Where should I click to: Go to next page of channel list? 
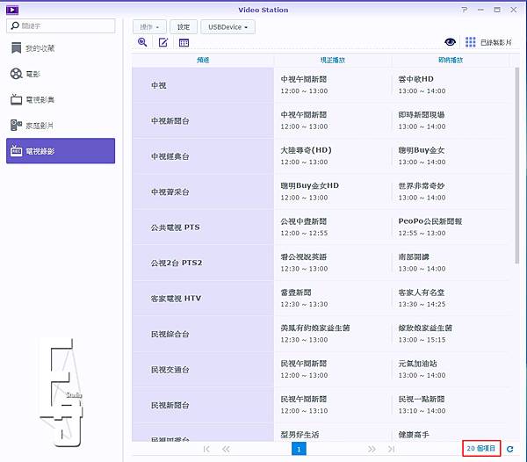[x=372, y=449]
